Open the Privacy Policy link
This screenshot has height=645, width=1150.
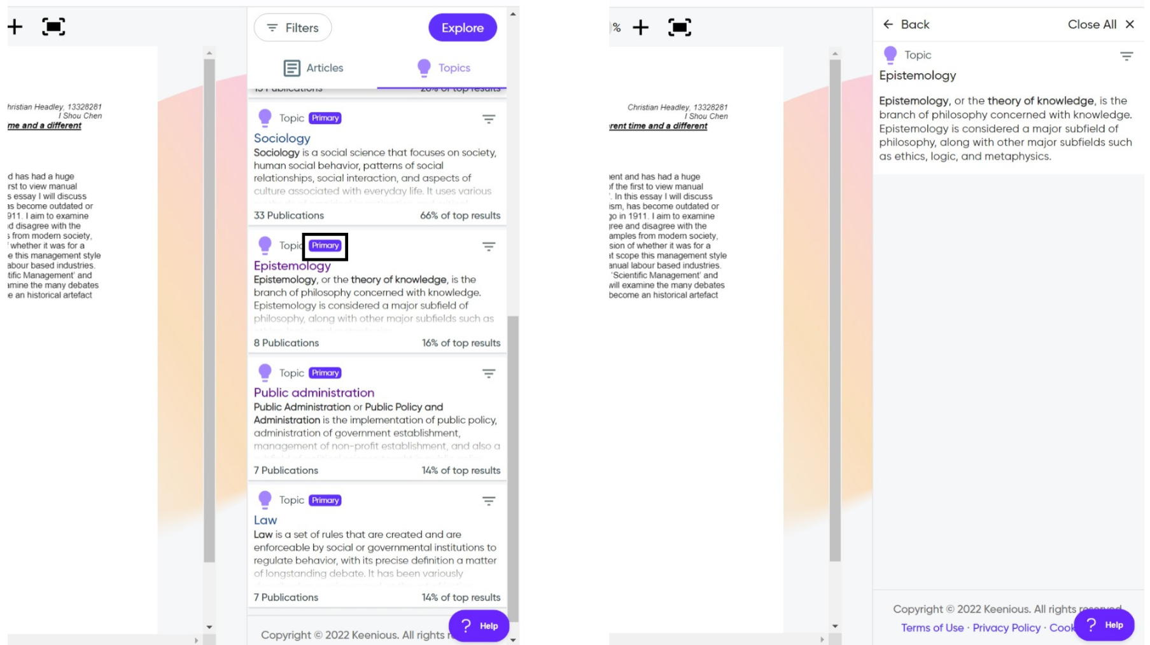pyautogui.click(x=1006, y=628)
